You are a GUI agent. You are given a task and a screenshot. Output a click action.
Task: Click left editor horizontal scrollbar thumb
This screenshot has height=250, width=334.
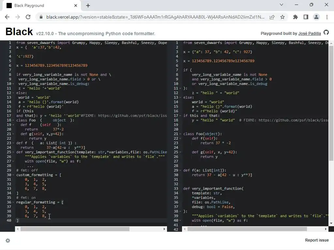[75, 229]
